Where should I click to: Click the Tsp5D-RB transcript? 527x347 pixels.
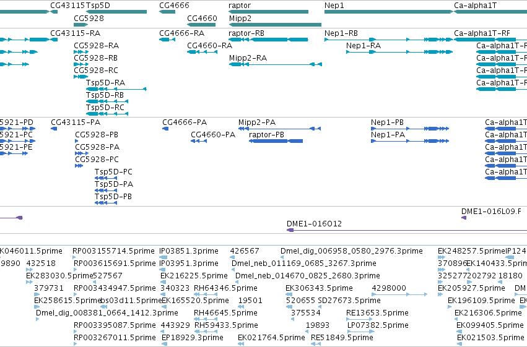107,101
